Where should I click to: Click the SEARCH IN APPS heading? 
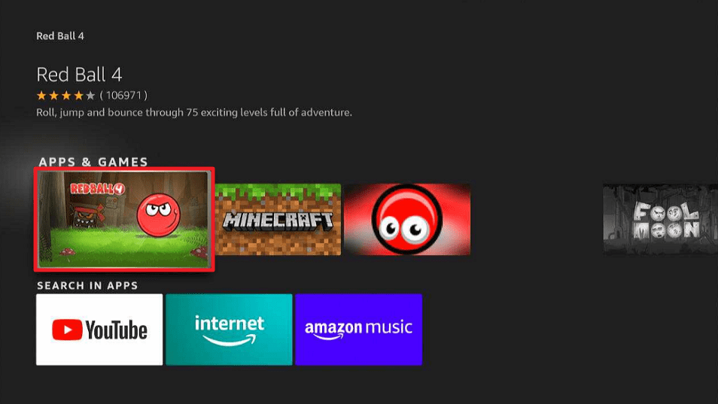tap(87, 285)
